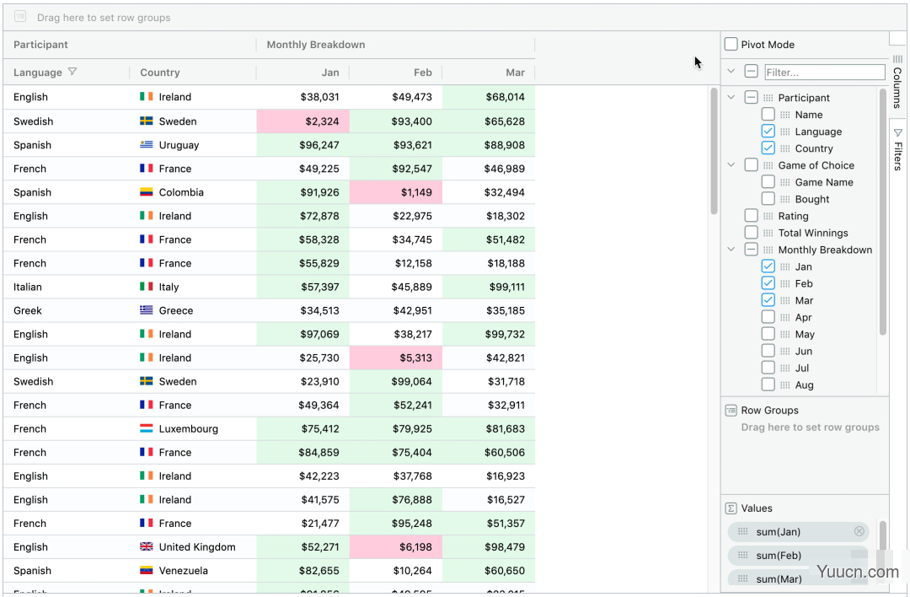The height and width of the screenshot is (597, 910).
Task: Click the Greece flag icon
Action: (147, 310)
